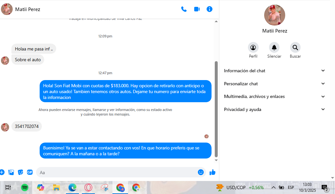Click the avatar beside 3541702074 message
This screenshot has width=335, height=194.
click(x=5, y=127)
